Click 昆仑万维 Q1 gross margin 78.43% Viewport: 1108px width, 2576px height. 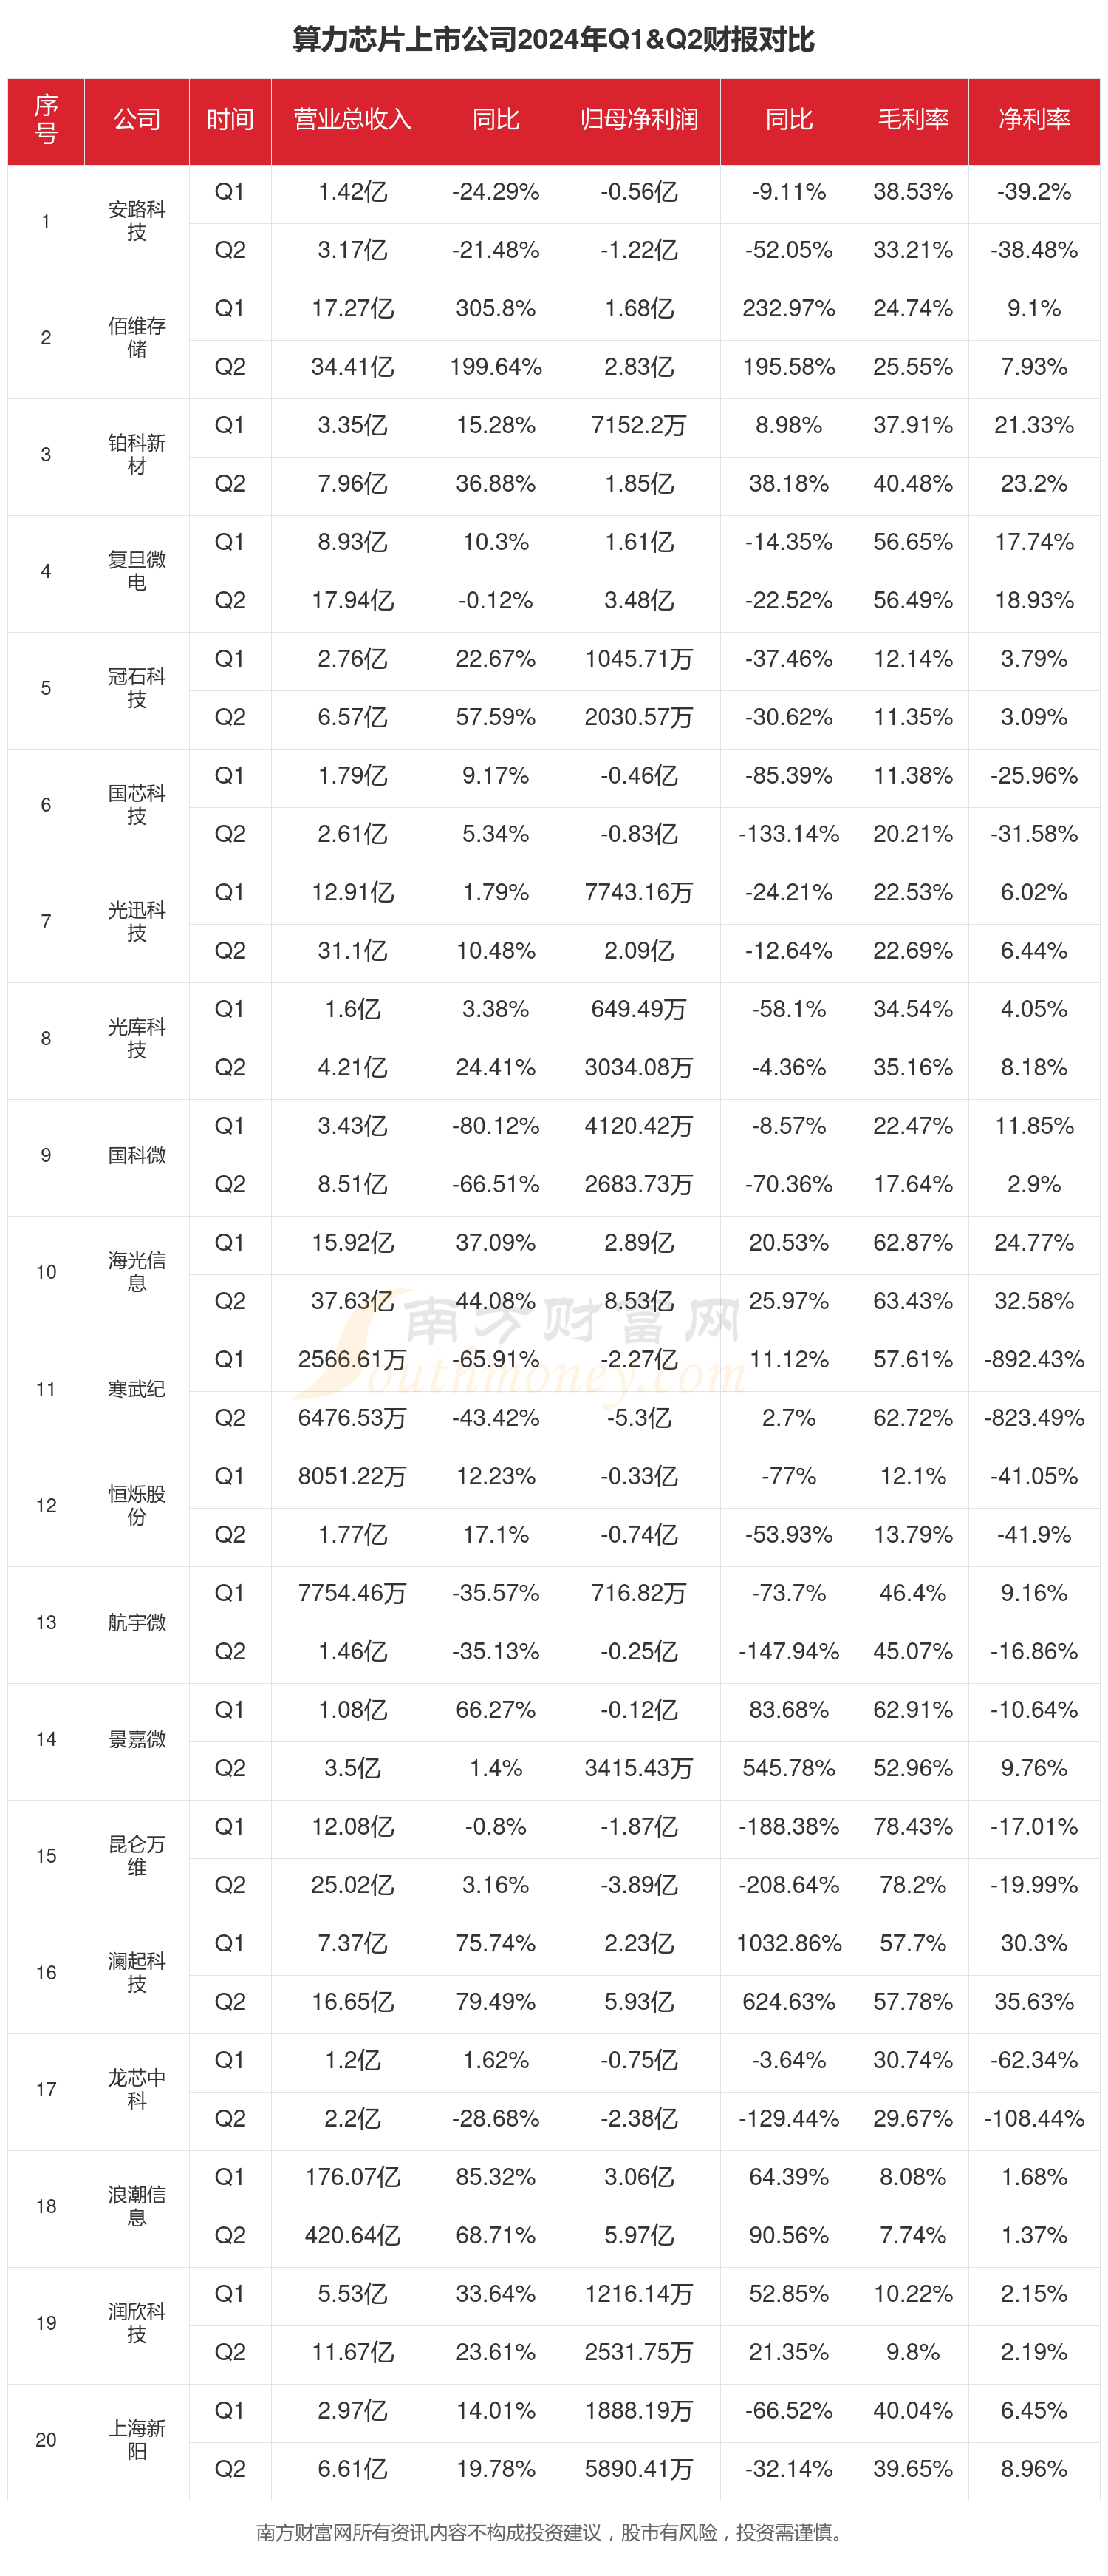tap(913, 1826)
